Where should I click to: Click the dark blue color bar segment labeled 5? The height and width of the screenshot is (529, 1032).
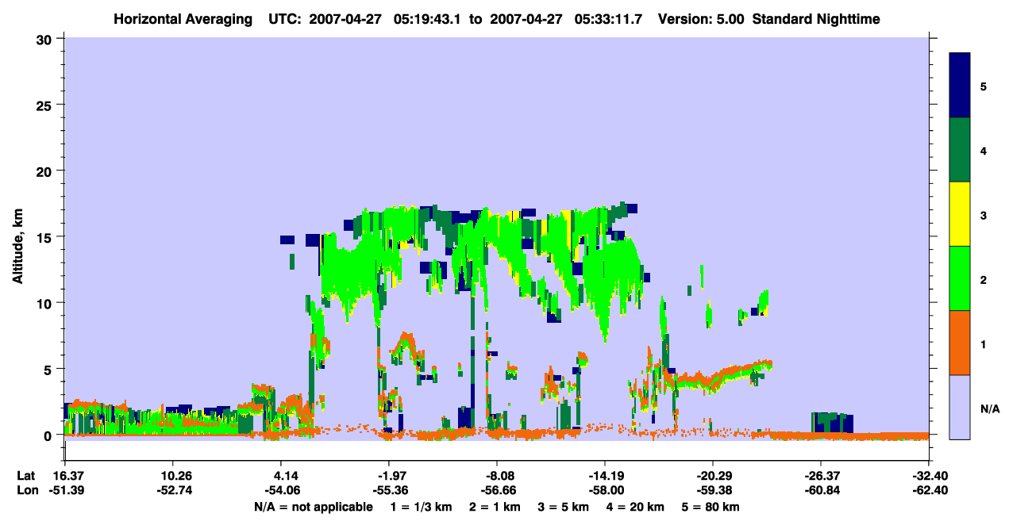click(x=960, y=85)
